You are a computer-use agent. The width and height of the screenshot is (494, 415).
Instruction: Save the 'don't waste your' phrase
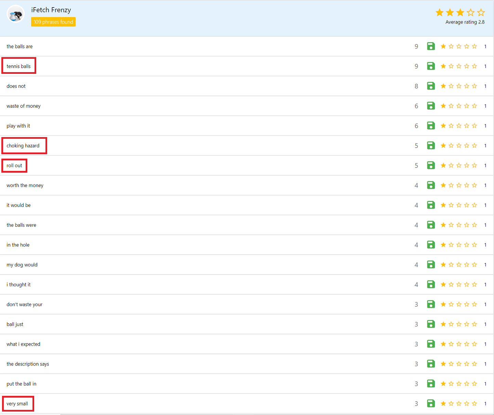[431, 304]
